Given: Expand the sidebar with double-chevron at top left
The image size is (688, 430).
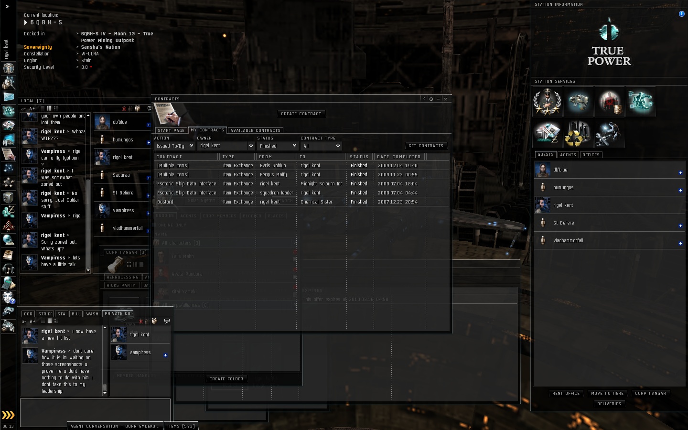Looking at the screenshot, I should coord(7,6).
